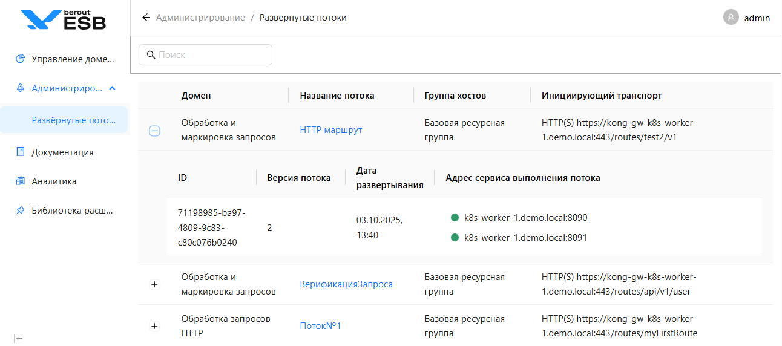Open the Поток№1 flow link
The image size is (782, 346).
tap(320, 326)
